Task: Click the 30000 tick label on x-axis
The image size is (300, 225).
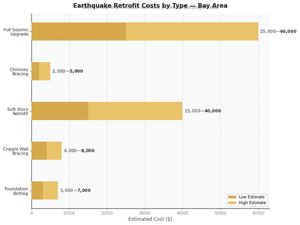Action: click(145, 213)
